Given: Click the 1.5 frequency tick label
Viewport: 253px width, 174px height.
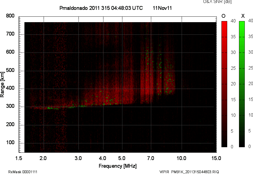Looking at the screenshot, I should [x=19, y=158].
